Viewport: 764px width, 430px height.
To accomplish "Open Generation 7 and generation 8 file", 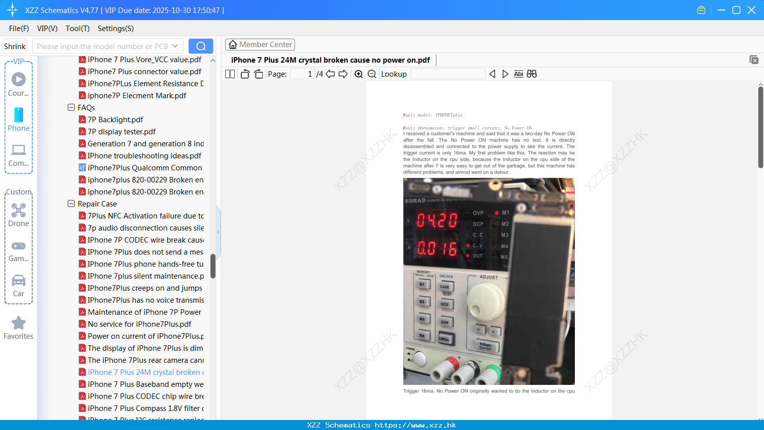I will 141,144.
